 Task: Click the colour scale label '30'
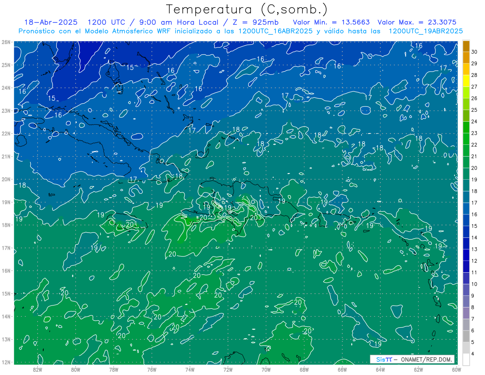pos(474,52)
